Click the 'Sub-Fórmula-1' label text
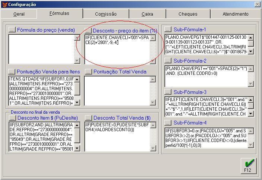 190,29
